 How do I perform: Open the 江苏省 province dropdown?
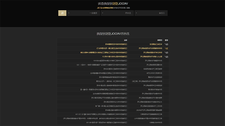point(151,13)
